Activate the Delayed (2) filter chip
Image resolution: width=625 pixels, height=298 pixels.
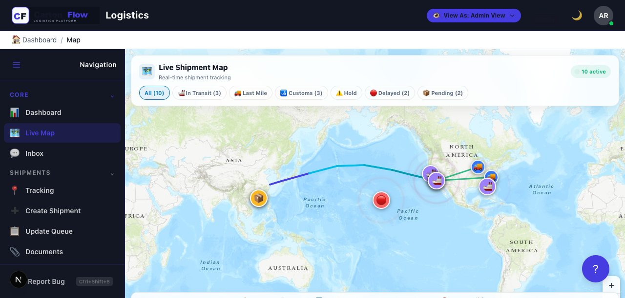click(x=390, y=93)
